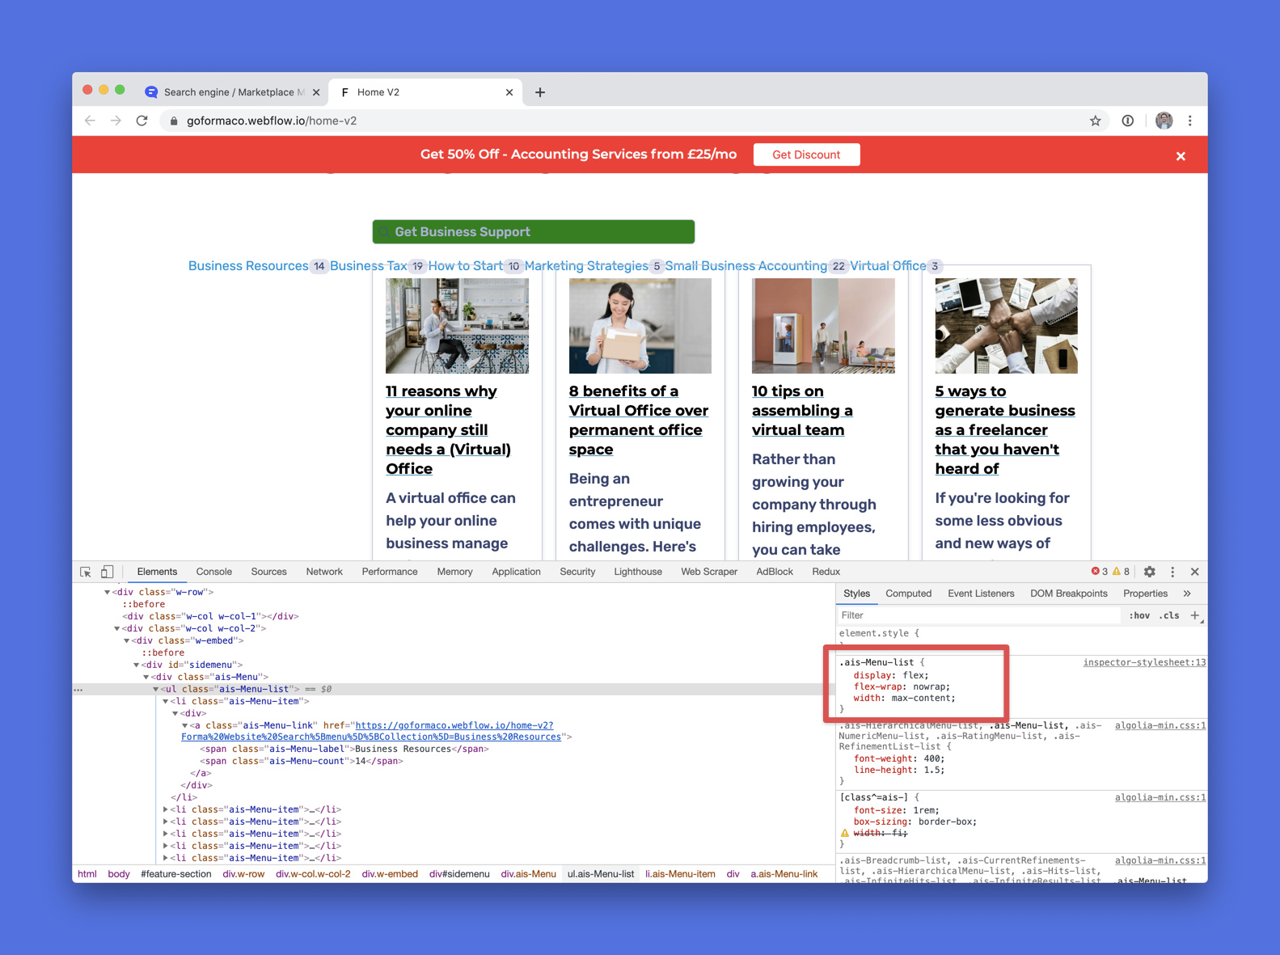Open the Web Scraper tab
The width and height of the screenshot is (1280, 955).
(x=709, y=572)
